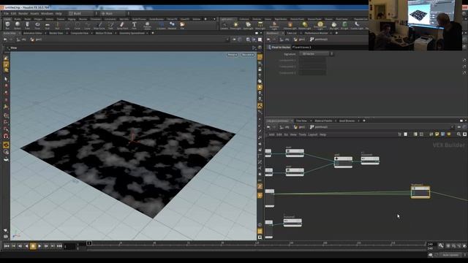468x263 pixels.
Task: Toggle Auto Update in the status bar
Action: [x=450, y=255]
